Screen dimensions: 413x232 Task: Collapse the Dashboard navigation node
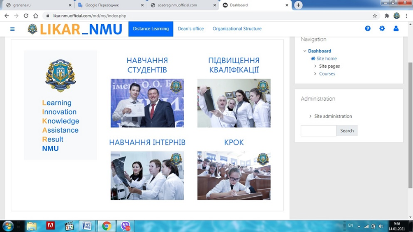pos(305,51)
